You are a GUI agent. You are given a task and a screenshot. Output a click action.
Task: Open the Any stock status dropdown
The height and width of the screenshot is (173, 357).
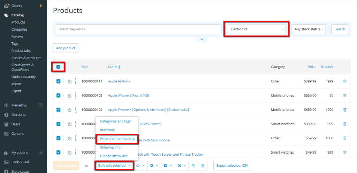309,29
